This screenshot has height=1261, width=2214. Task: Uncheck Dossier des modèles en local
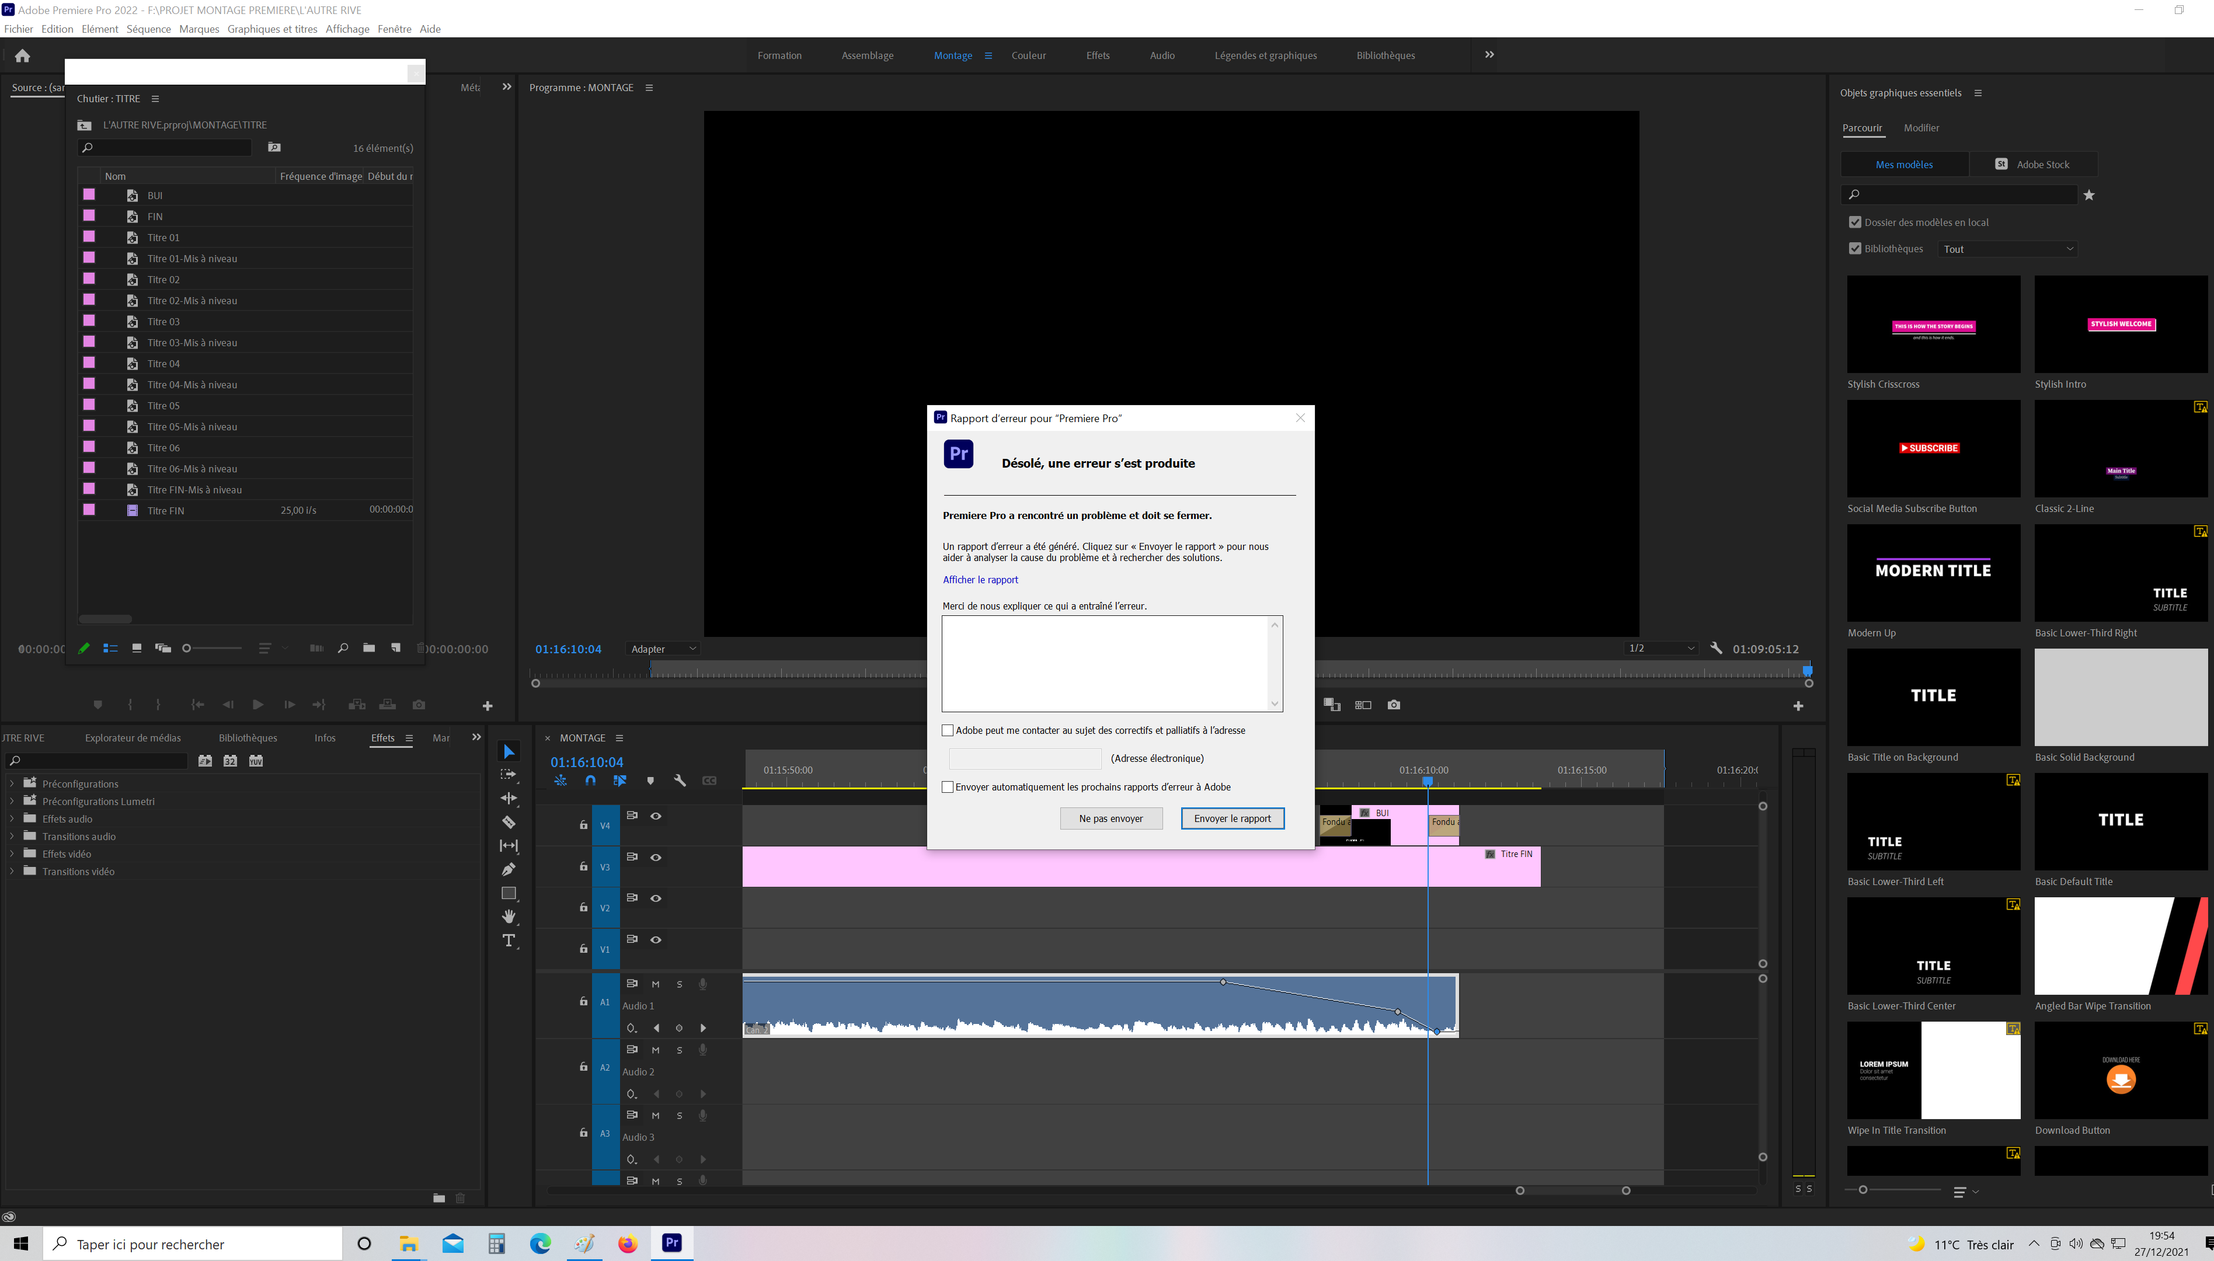tap(1854, 222)
